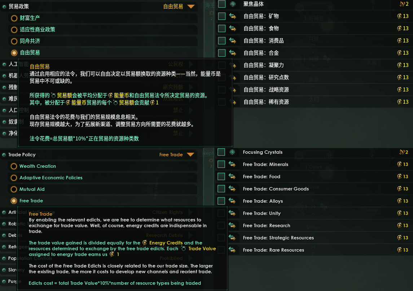Viewport: 413px width, 291px height.
Task: Click influence cost icon of 聚焦晶体
Action: point(402,4)
